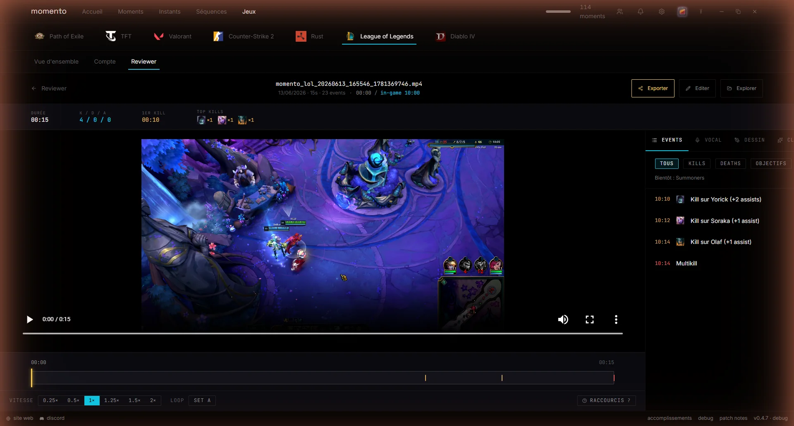Open the Jeux menu
Screen dimensions: 794x426
[x=249, y=12]
